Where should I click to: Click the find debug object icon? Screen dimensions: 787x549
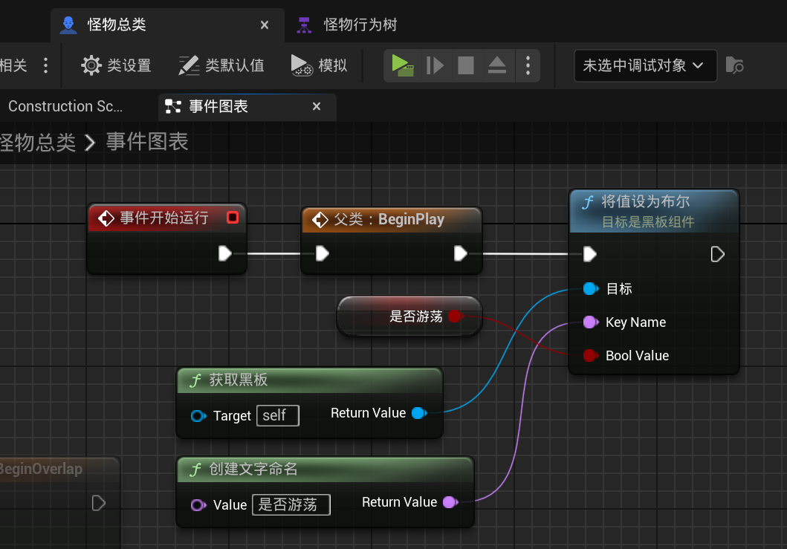734,65
